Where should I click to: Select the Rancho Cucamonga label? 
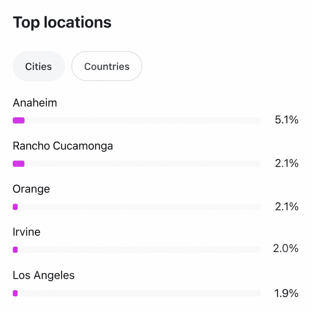click(63, 146)
